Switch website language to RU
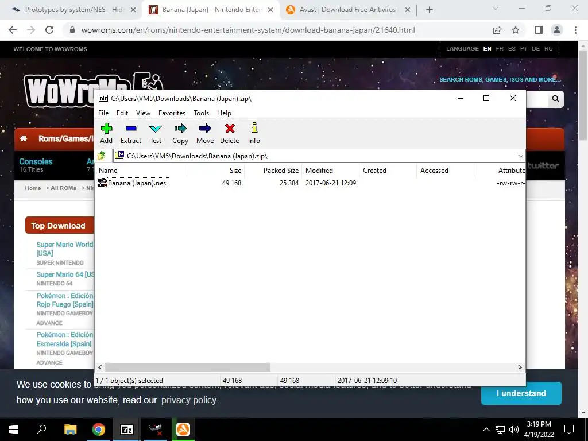This screenshot has height=441, width=588. [548, 48]
